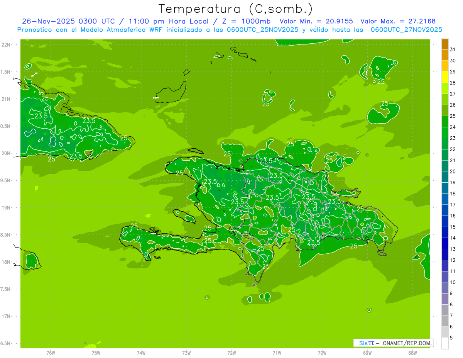The width and height of the screenshot is (463, 358).
Task: Click the '75W' longitude axis label
Action: 96,353
